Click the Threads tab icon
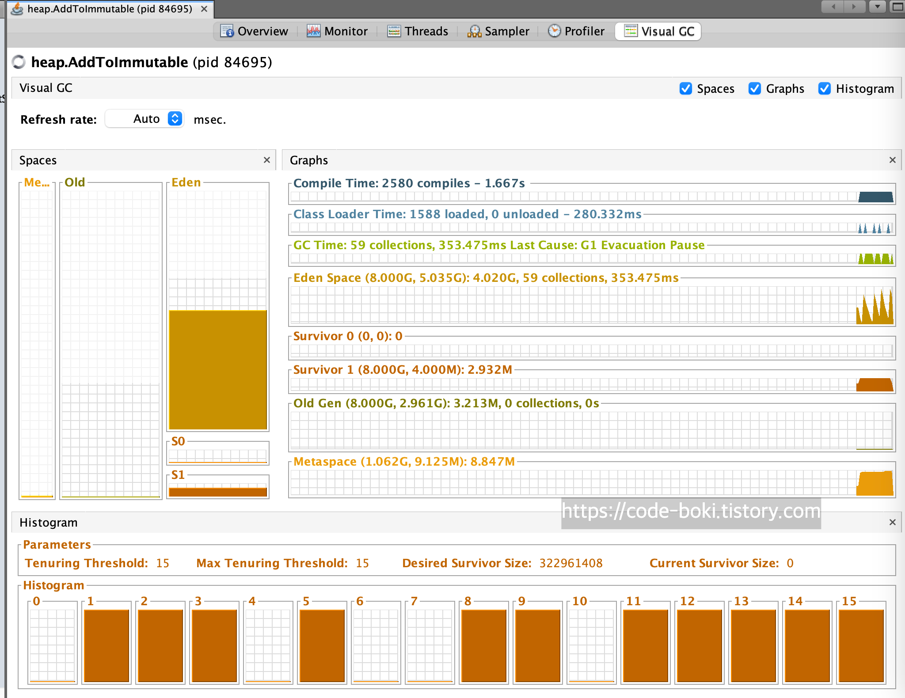Viewport: 905px width, 698px height. pyautogui.click(x=394, y=31)
